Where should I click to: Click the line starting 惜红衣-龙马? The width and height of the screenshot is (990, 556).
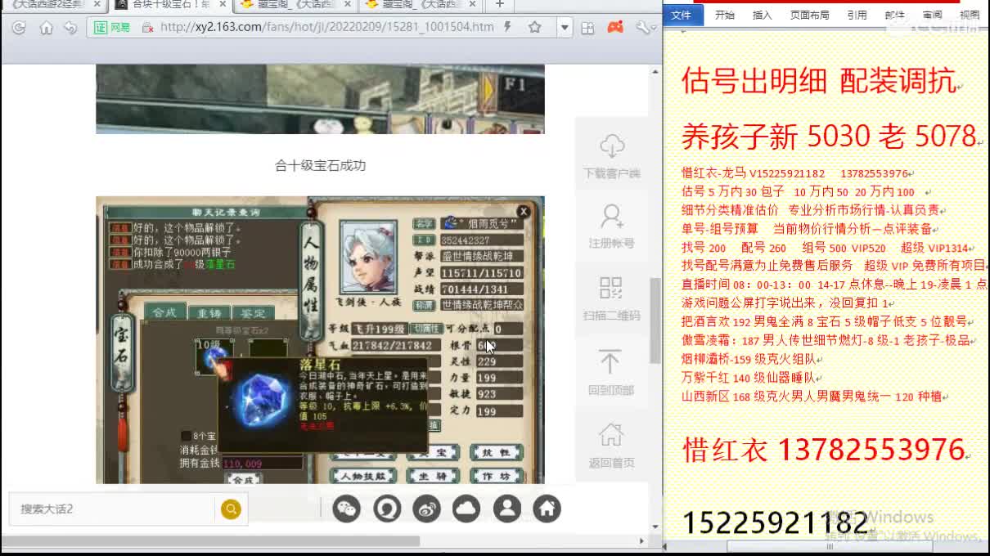tap(795, 173)
